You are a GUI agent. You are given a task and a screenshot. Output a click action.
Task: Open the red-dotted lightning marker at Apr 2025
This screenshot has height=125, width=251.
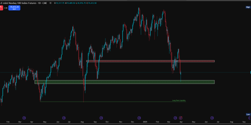click(x=181, y=118)
